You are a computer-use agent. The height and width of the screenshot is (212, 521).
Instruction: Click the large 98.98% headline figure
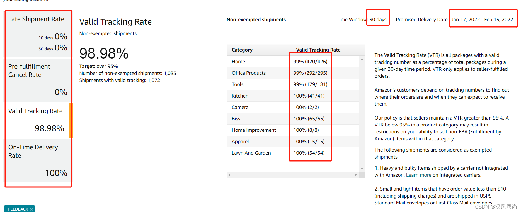[104, 53]
